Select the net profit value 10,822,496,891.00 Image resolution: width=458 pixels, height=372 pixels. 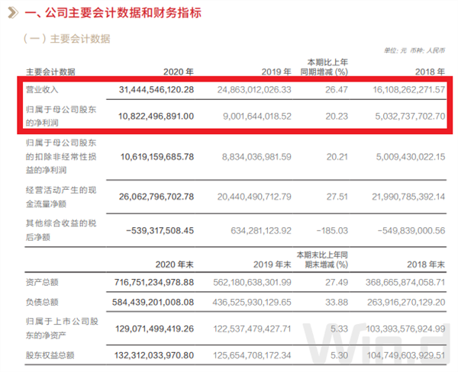click(169, 117)
